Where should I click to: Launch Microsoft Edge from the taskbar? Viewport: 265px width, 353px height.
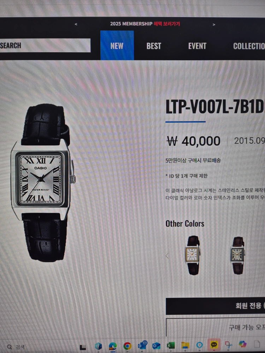click(x=113, y=346)
